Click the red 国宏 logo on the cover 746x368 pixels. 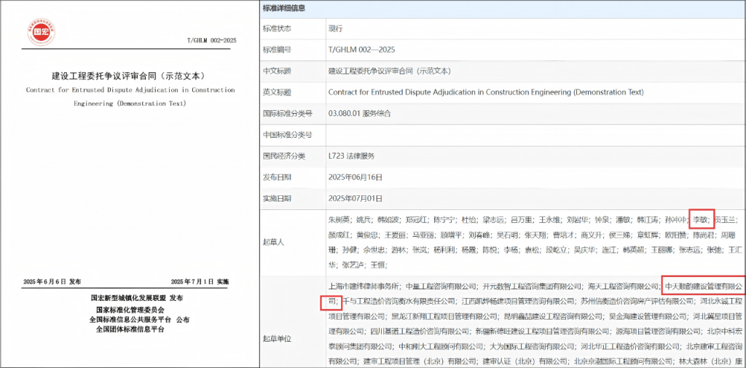tap(41, 32)
